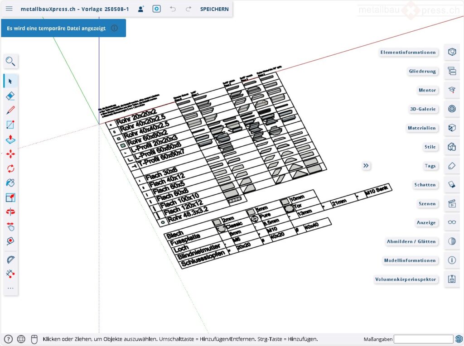The image size is (464, 346).
Task: Focus the Maßangaben measurement field
Action: [423, 339]
